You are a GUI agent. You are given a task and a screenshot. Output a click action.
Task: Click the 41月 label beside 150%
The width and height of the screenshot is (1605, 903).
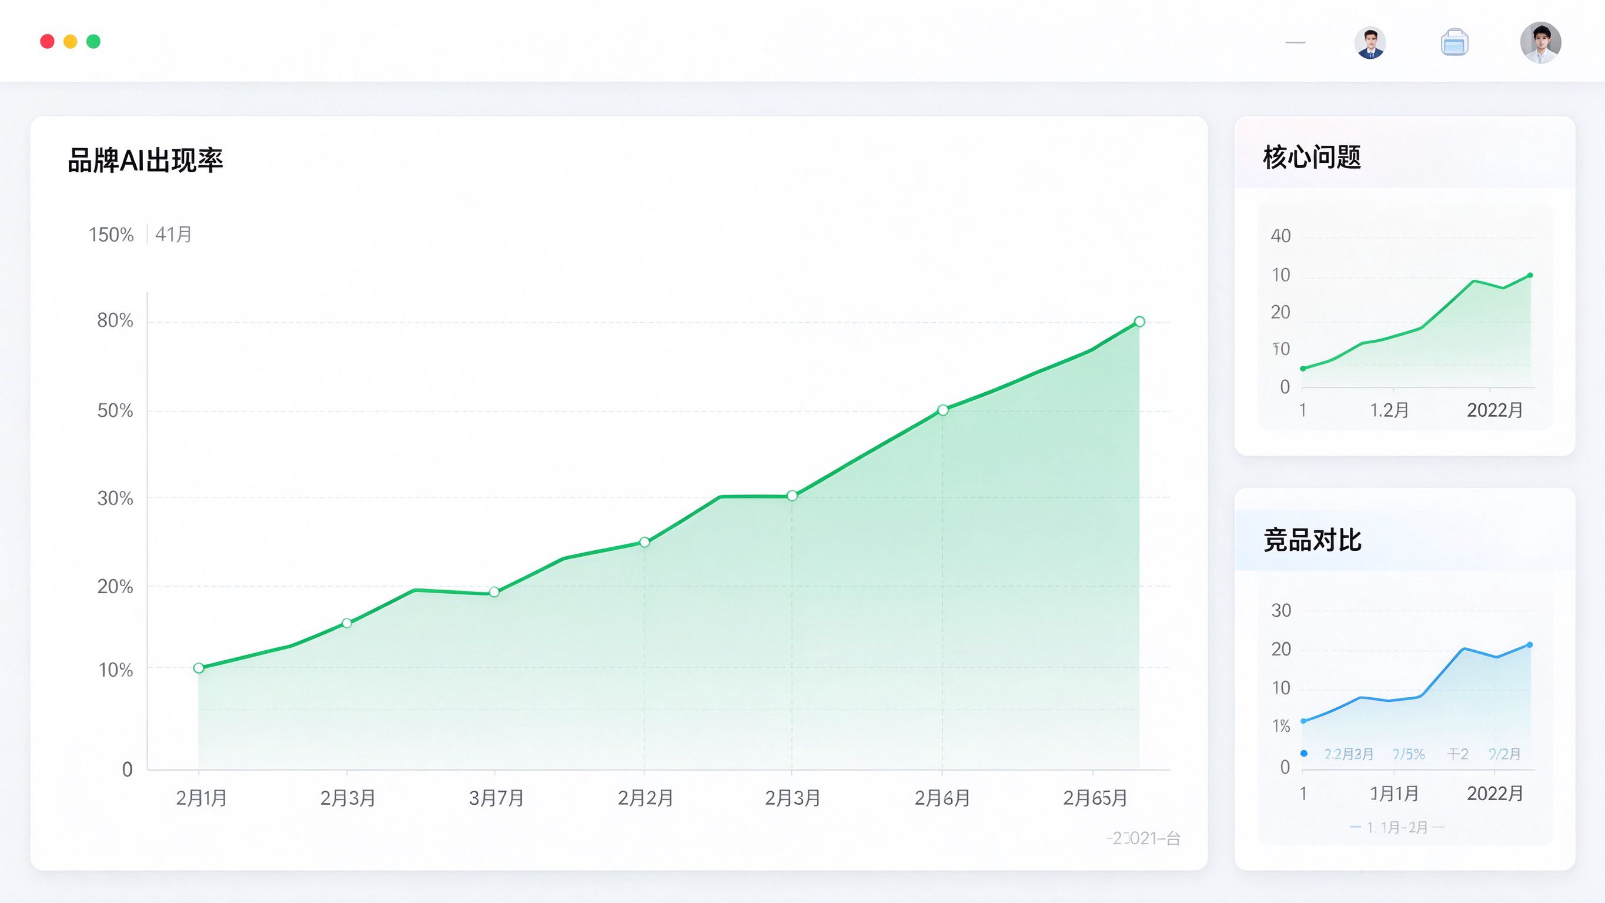pyautogui.click(x=173, y=235)
